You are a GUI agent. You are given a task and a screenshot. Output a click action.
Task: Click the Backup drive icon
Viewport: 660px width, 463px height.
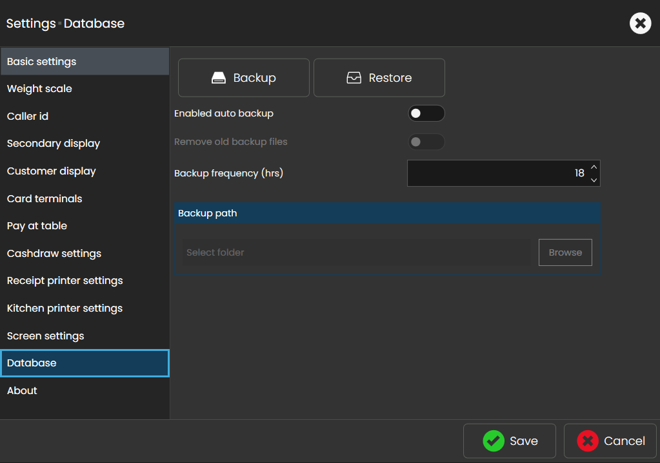tap(219, 78)
